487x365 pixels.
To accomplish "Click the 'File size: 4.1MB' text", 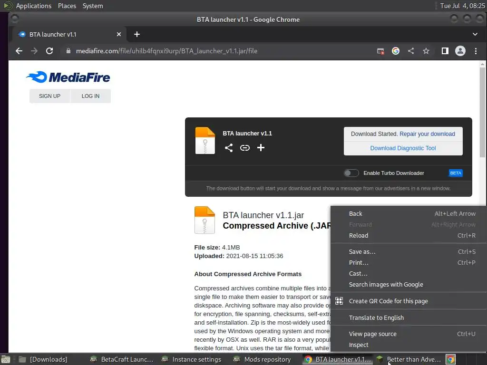I will click(x=217, y=247).
